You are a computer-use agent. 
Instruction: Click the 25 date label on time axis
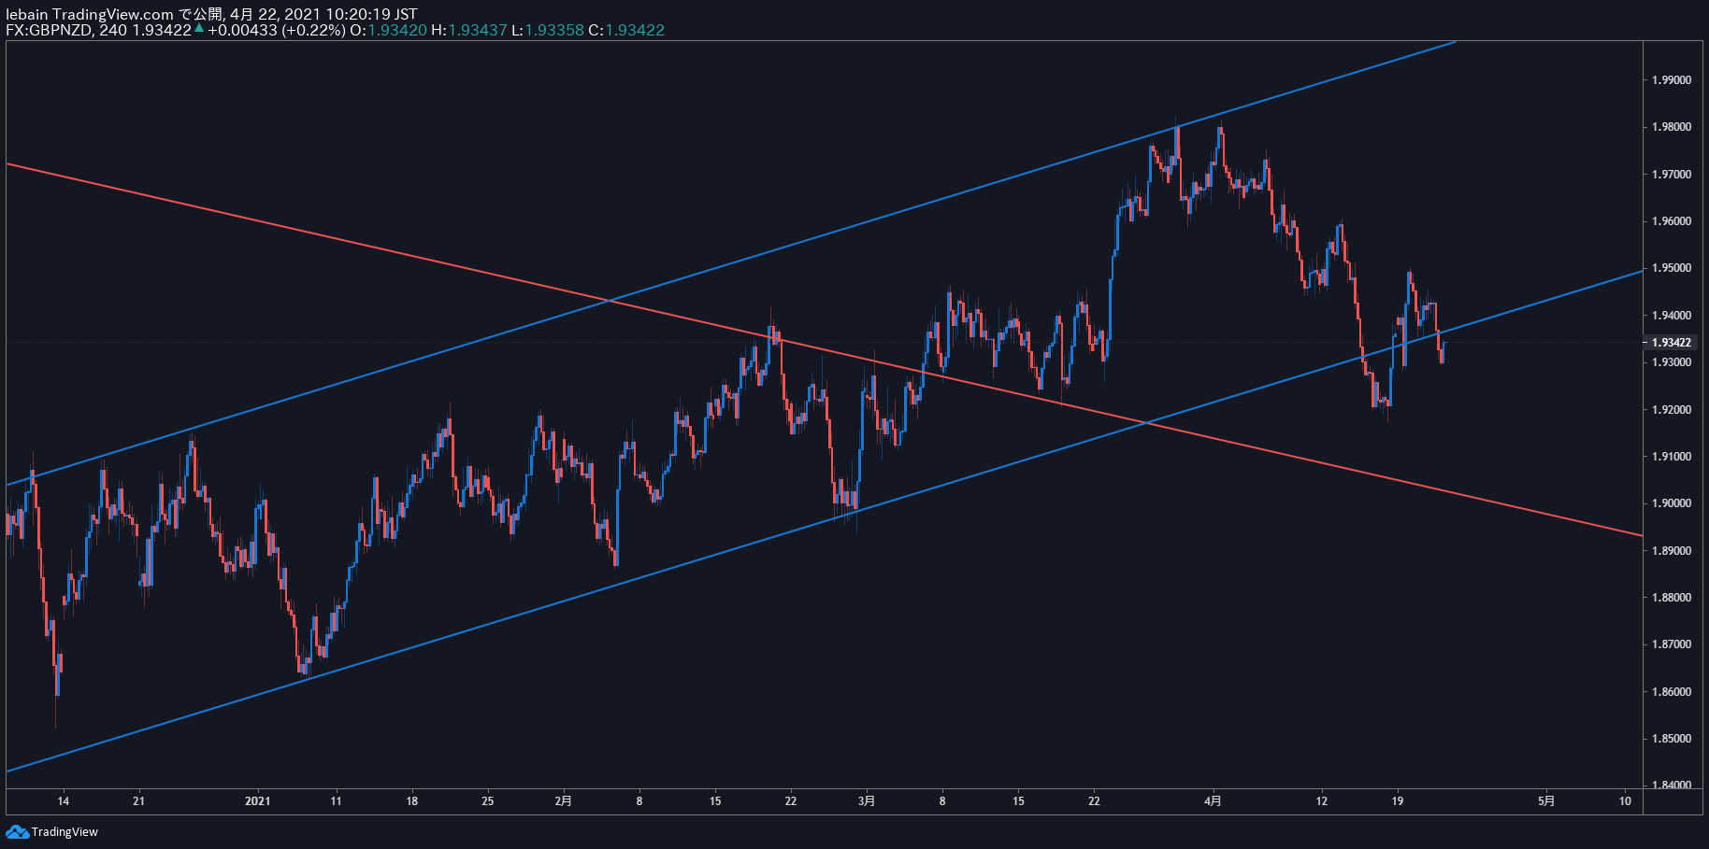tap(488, 800)
